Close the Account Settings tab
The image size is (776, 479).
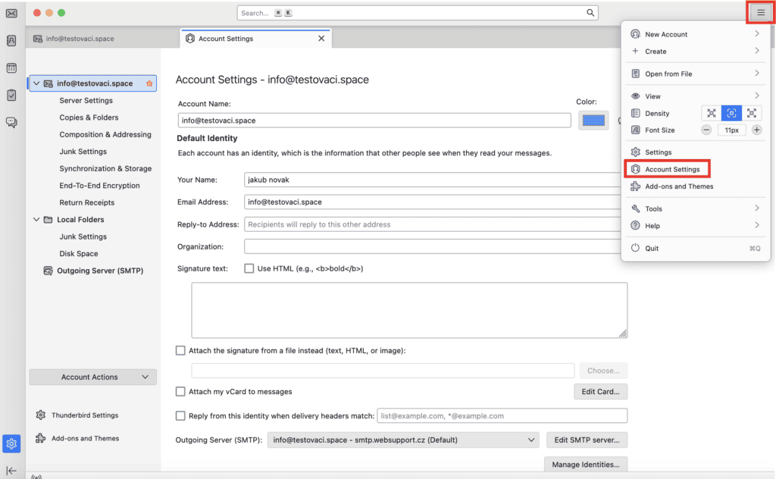pyautogui.click(x=321, y=38)
